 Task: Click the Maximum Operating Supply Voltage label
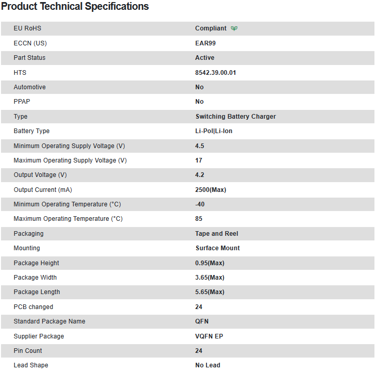click(x=70, y=160)
